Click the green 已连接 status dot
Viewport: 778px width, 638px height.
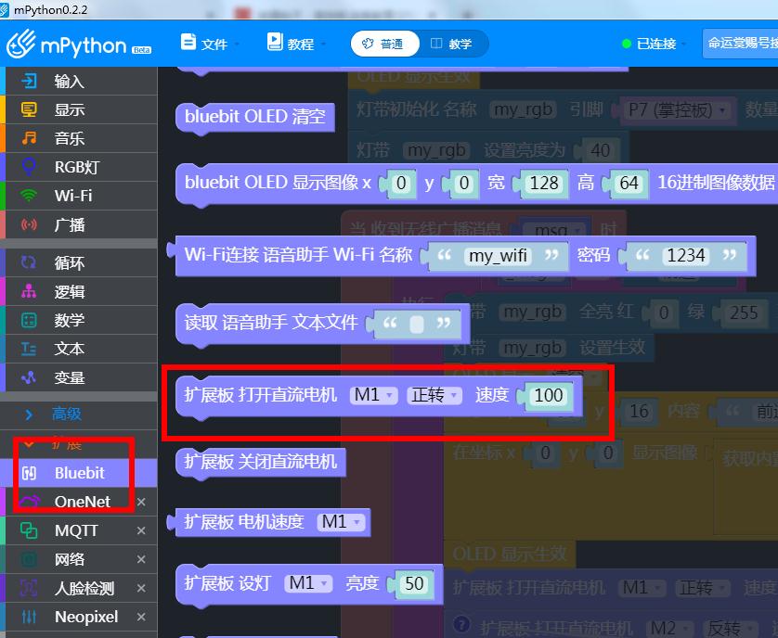click(x=626, y=44)
